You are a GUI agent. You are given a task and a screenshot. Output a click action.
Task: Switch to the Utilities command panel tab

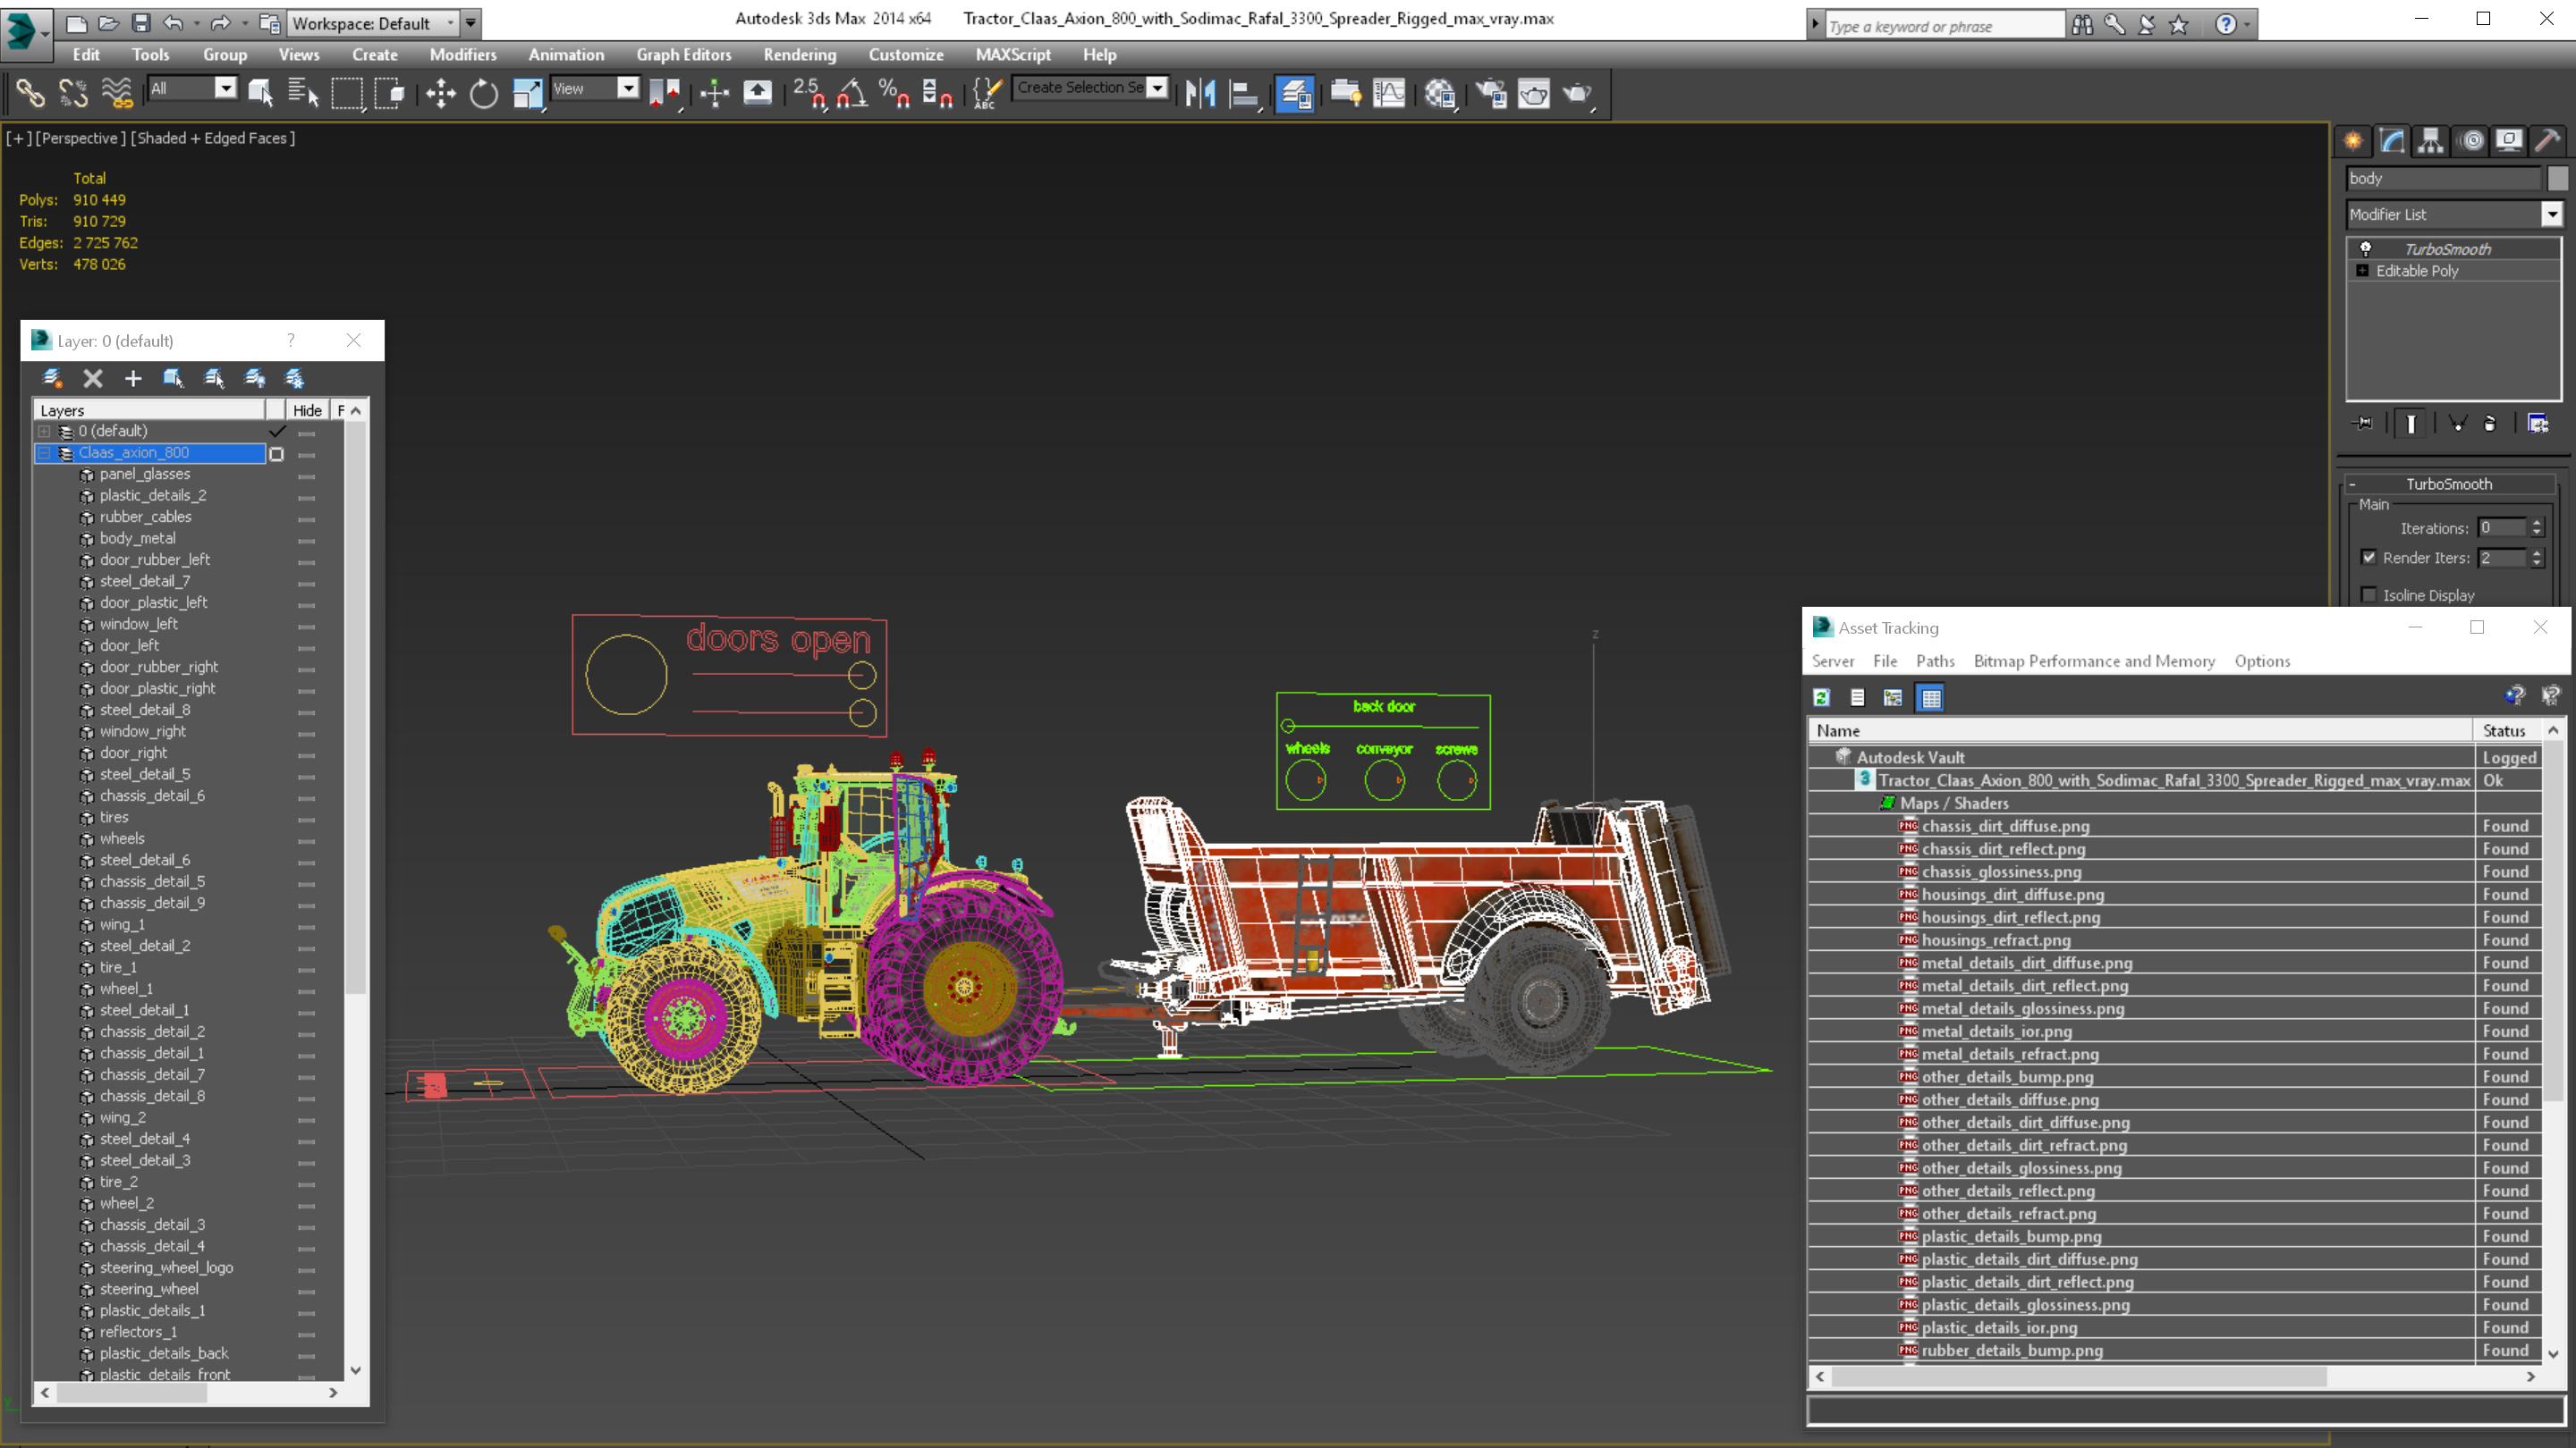click(x=2548, y=141)
